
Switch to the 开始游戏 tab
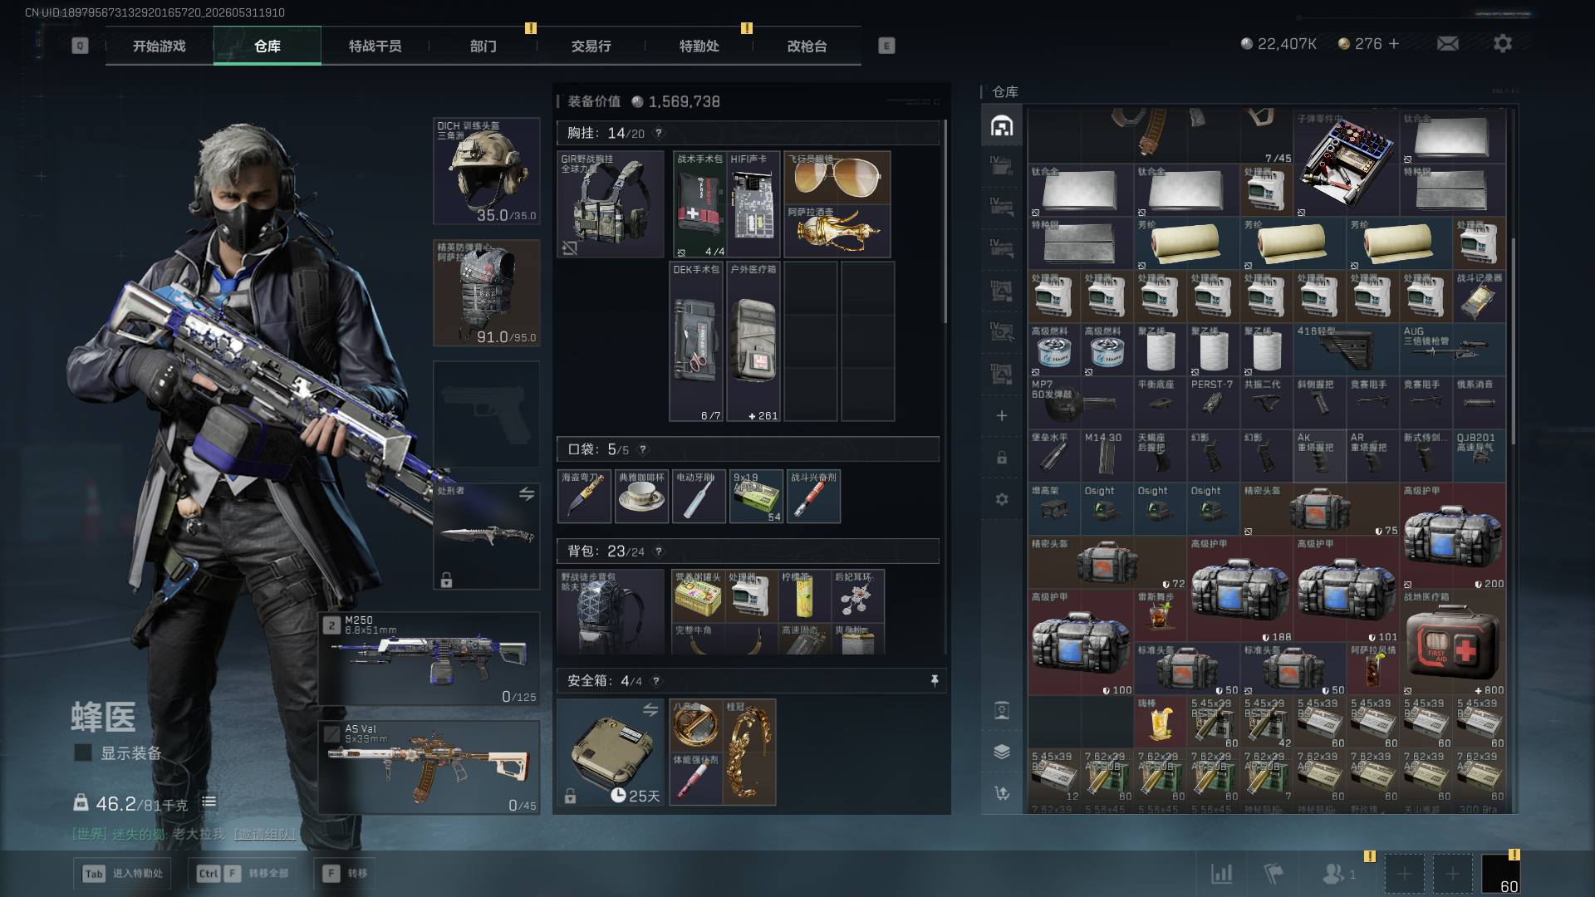click(x=159, y=46)
